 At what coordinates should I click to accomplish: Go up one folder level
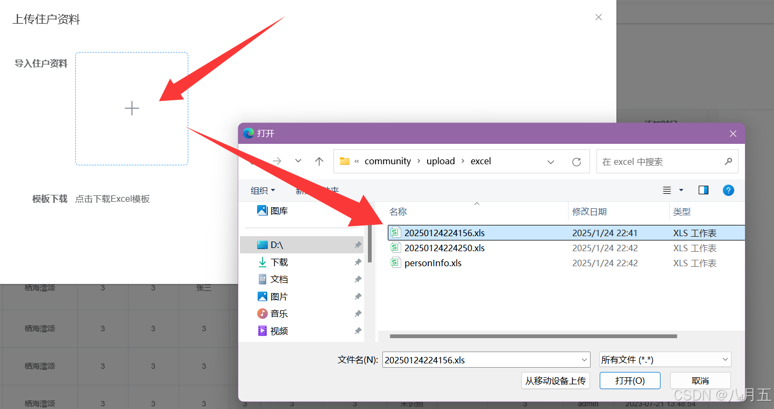pos(319,161)
